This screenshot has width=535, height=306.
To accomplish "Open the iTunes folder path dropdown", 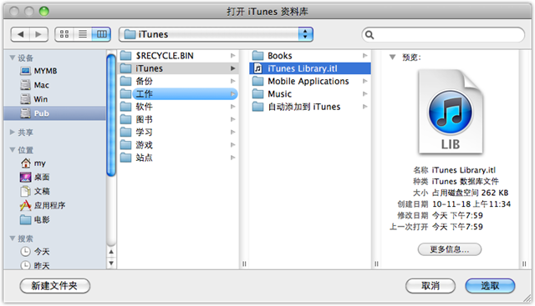I will [x=216, y=34].
